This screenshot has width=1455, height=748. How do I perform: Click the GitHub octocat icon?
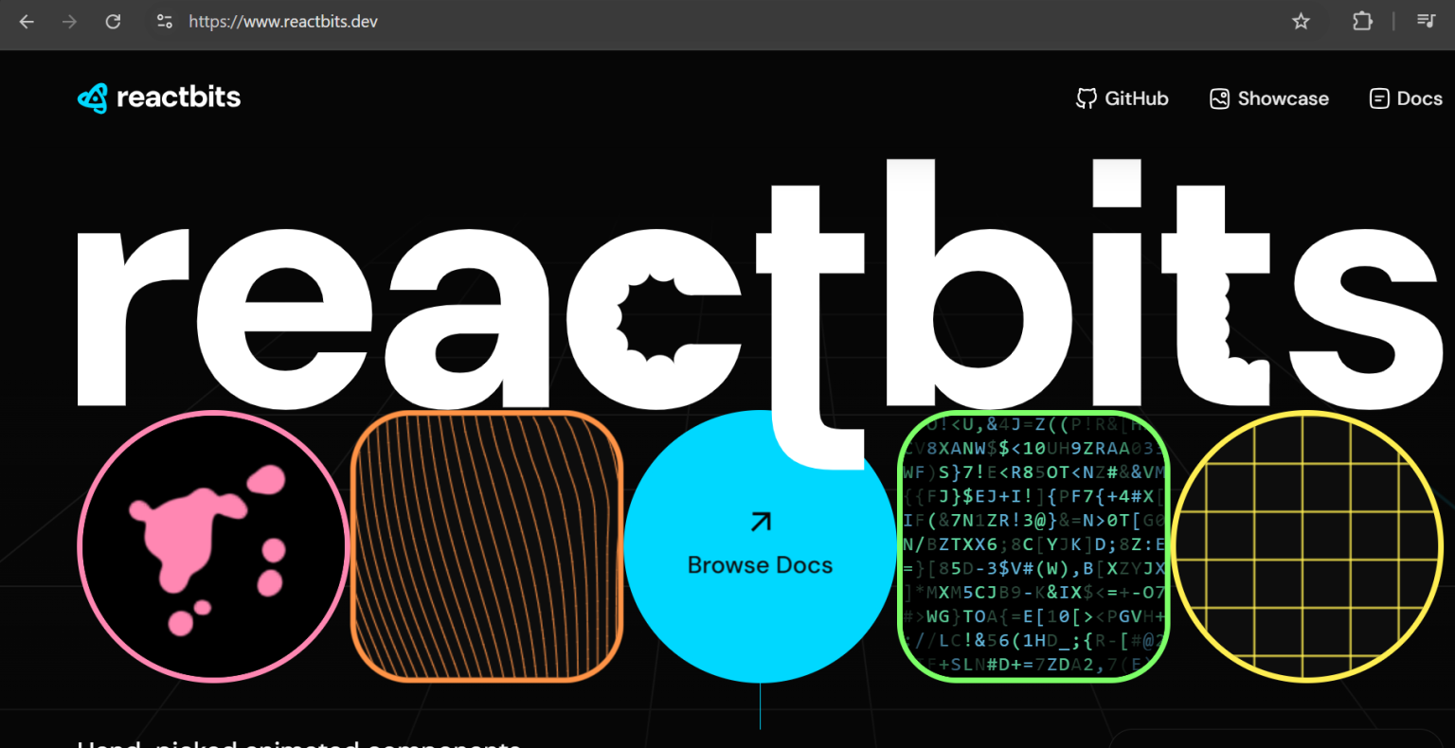coord(1087,98)
